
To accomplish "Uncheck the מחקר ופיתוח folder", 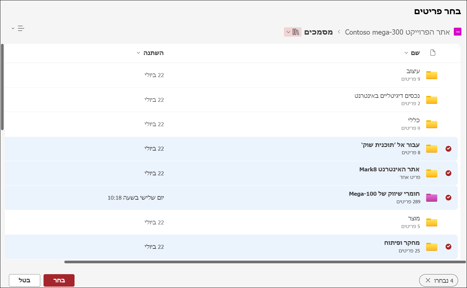I will 448,247.
